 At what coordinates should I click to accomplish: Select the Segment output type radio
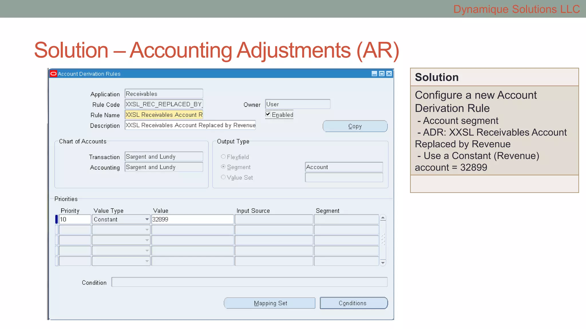coord(223,167)
